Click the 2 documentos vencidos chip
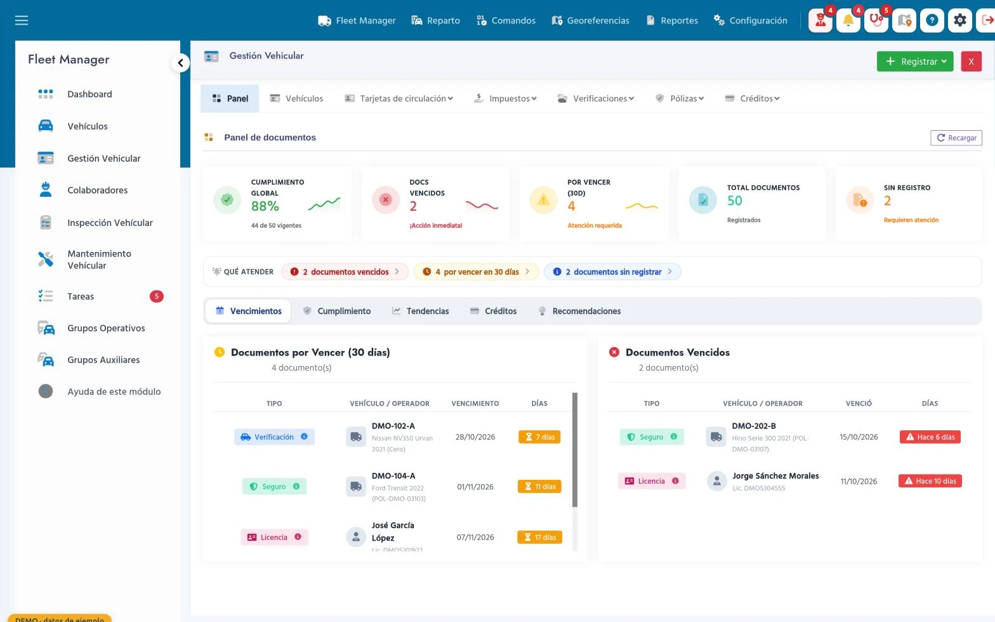Image resolution: width=995 pixels, height=622 pixels. (346, 272)
